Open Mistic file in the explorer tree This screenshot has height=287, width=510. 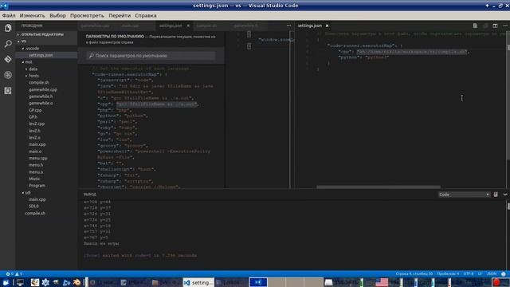click(x=34, y=179)
